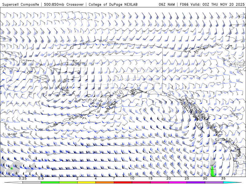This screenshot has width=246, height=184.
Task: Click the "500:850mb Crossover" label
Action: 64,4
